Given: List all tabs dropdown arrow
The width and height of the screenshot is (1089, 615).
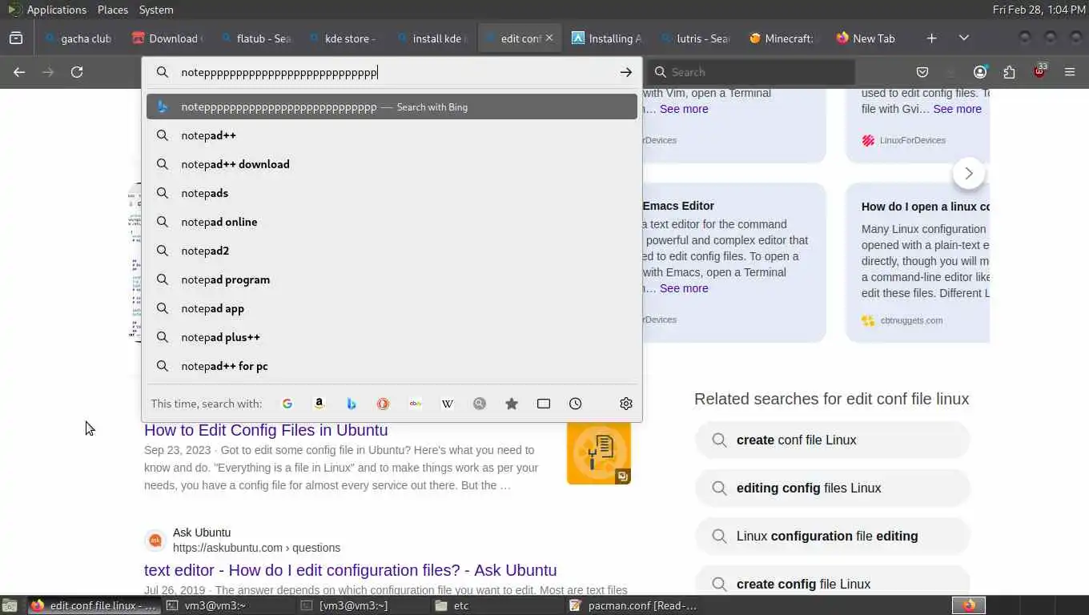Looking at the screenshot, I should click(x=964, y=38).
